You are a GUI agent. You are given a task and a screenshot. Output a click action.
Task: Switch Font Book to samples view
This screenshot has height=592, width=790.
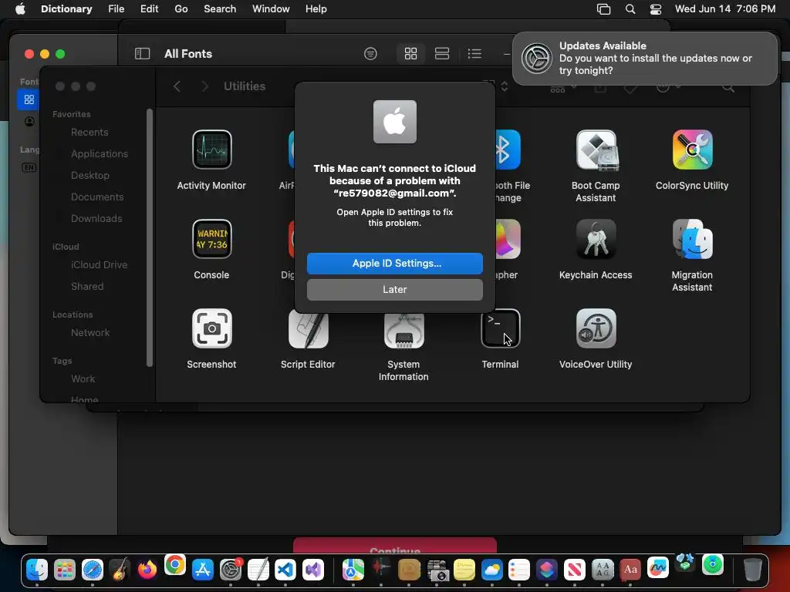(x=442, y=53)
